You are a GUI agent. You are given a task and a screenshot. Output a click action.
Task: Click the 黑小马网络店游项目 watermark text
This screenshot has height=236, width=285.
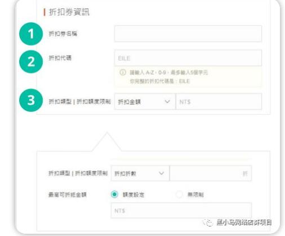coord(244,223)
